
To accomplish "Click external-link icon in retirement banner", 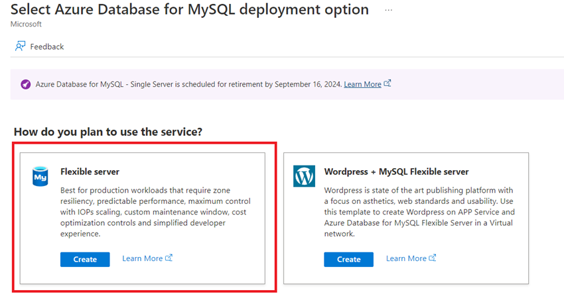I will 387,83.
